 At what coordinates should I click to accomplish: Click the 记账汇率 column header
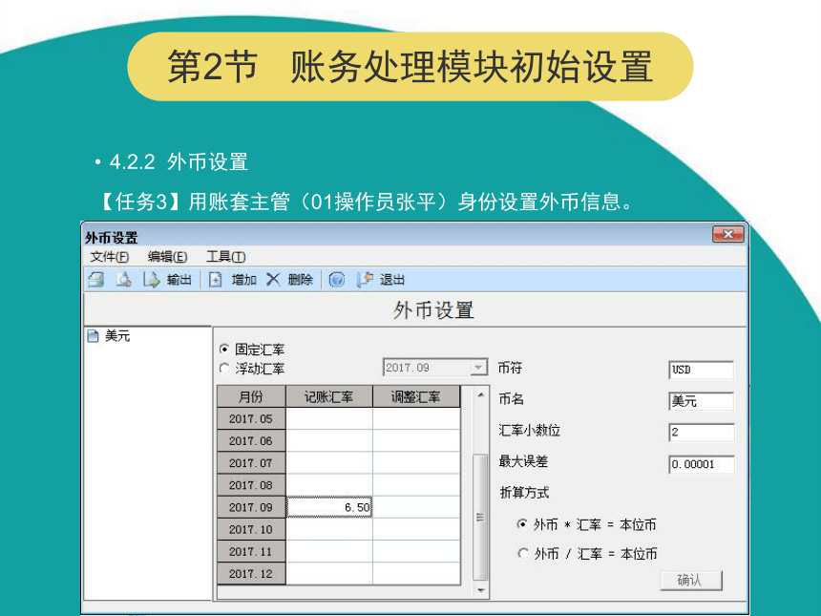point(329,396)
